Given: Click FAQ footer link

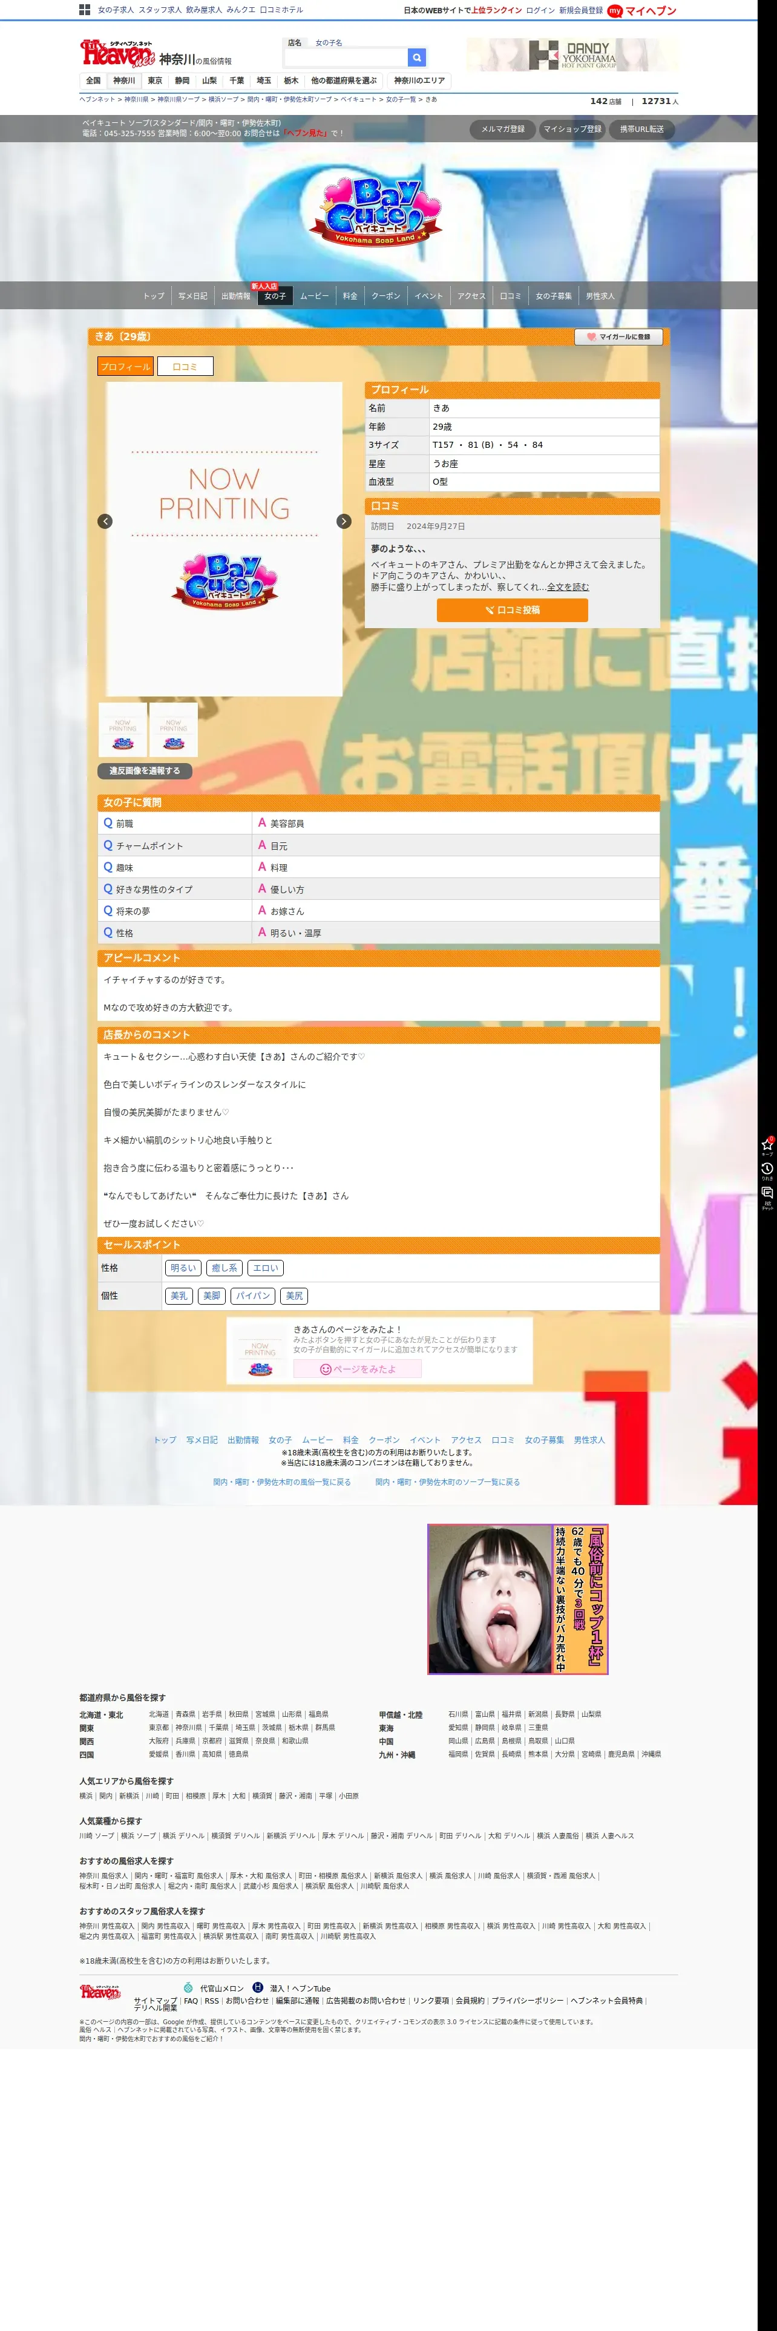Looking at the screenshot, I should [191, 2001].
